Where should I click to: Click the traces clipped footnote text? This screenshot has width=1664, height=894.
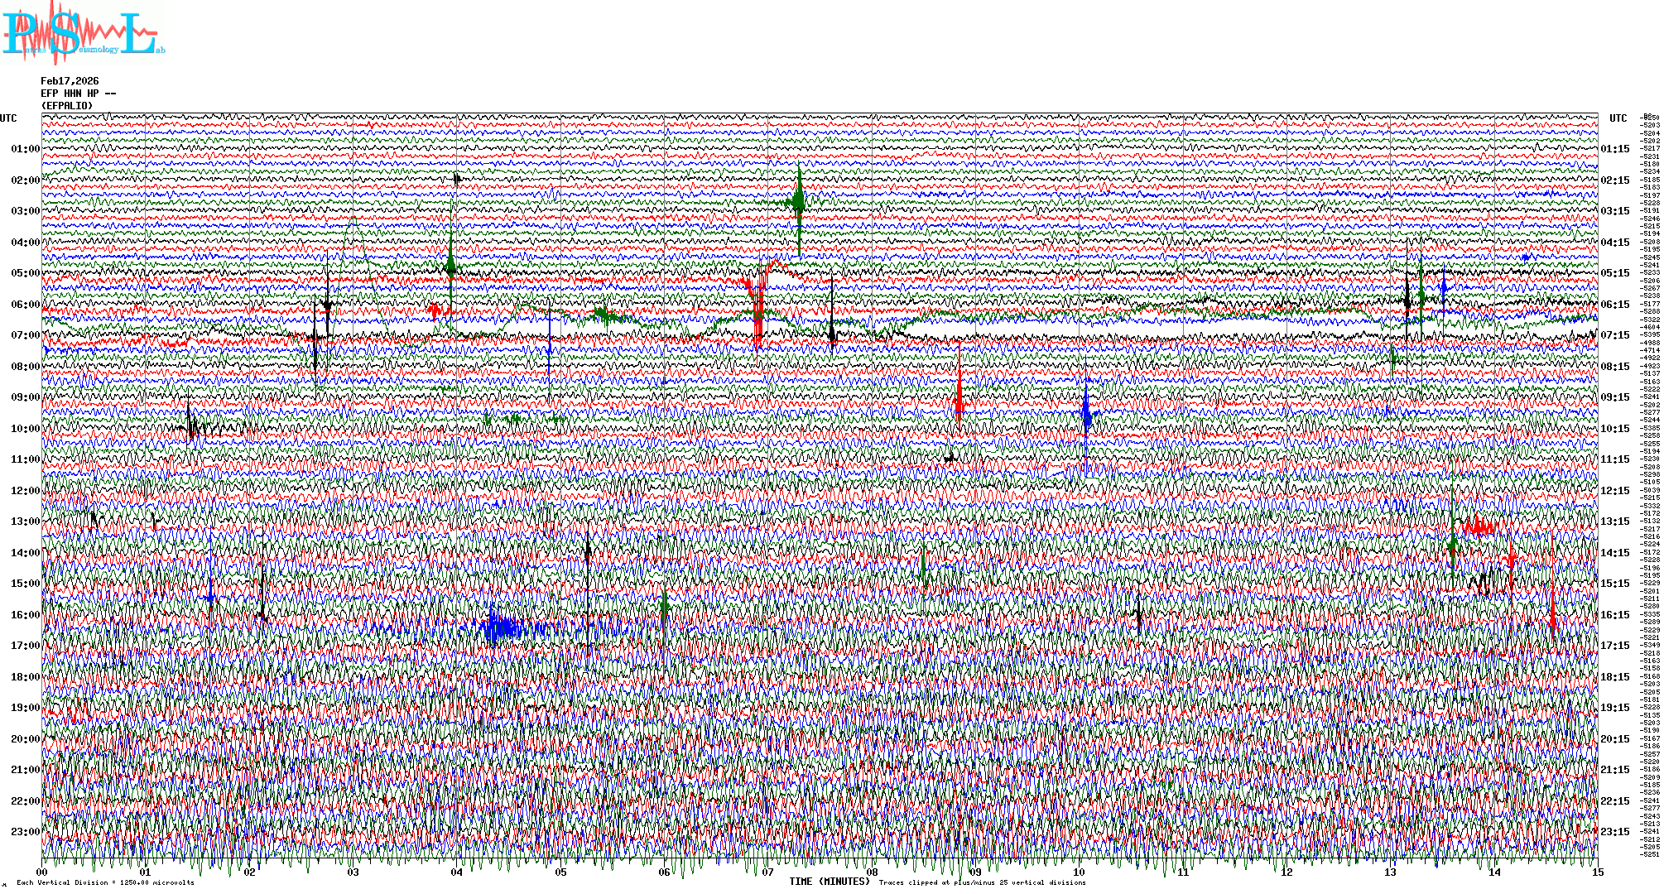point(982,882)
